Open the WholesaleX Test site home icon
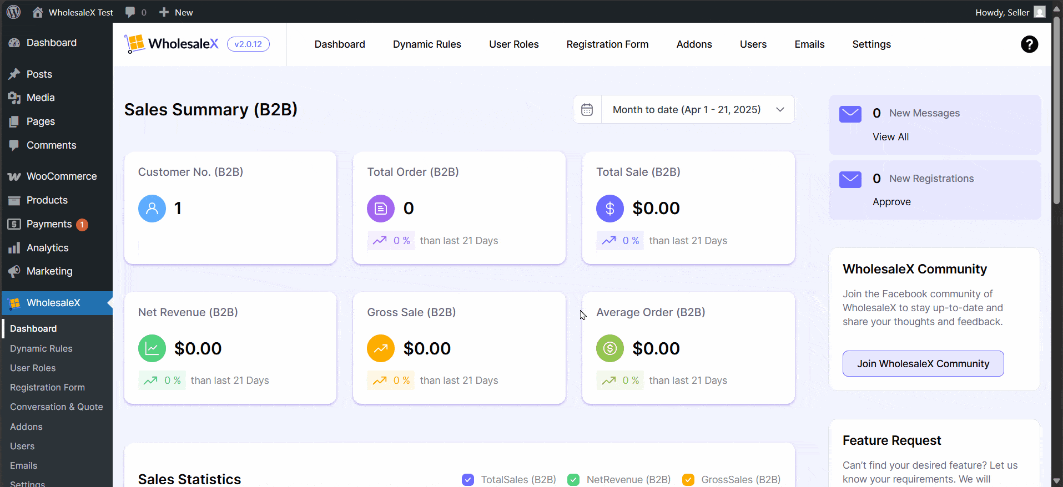Screen dimensions: 1063x487 38,12
